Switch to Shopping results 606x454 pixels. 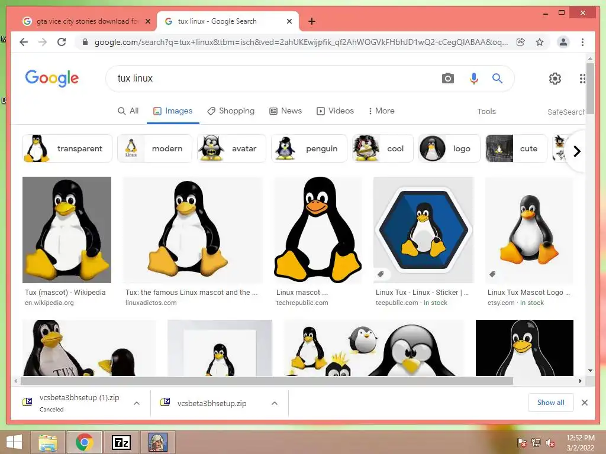(231, 111)
